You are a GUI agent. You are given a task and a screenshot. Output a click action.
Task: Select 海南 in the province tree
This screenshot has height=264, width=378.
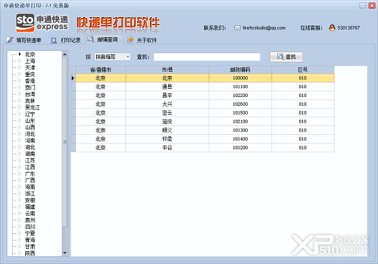tap(30, 187)
